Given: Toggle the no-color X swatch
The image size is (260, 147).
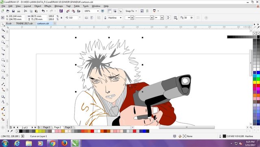Looking at the screenshot, I should pos(17,131).
